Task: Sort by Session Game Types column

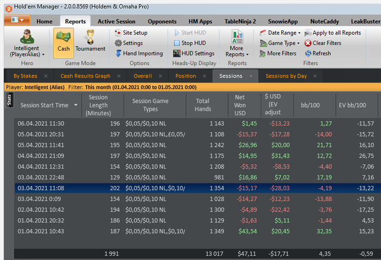Action: [150, 105]
